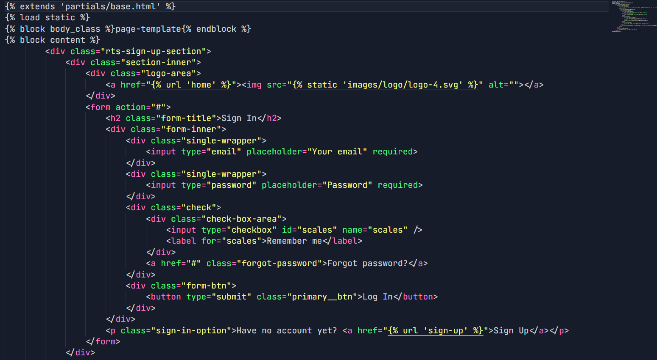Click the body_class block name
This screenshot has width=657, height=360.
[75, 29]
